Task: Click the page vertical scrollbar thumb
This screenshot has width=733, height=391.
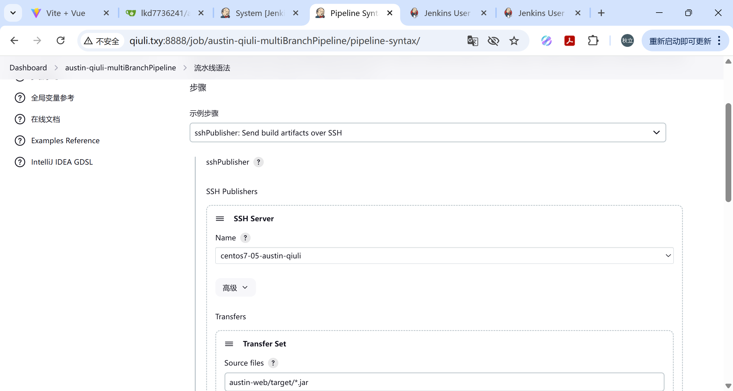Action: 728,152
